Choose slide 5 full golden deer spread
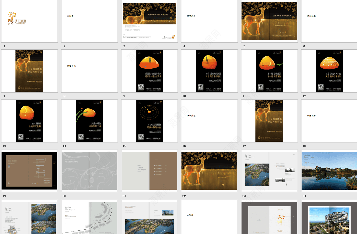Image resolution: width=357 pixels, height=234 pixels. click(269, 21)
